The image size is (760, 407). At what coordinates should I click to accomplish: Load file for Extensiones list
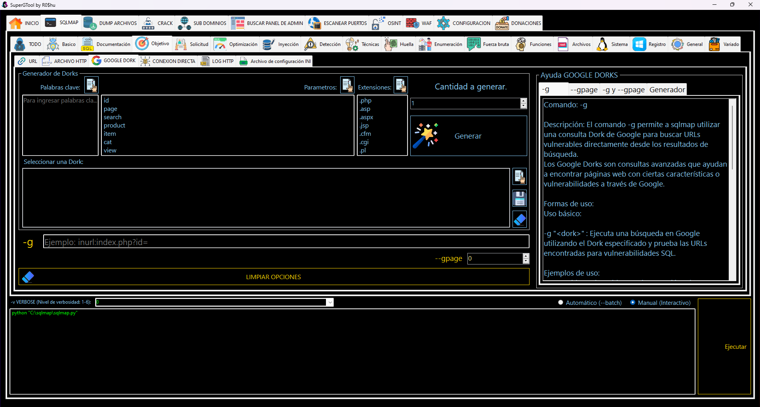(x=401, y=85)
